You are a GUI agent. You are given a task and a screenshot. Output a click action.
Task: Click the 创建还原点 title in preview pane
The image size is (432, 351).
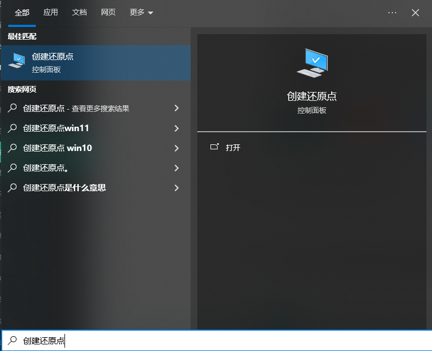[312, 96]
